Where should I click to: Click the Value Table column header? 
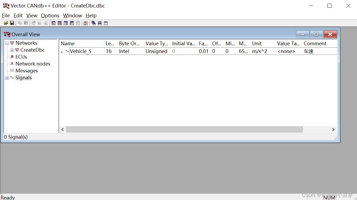tap(289, 43)
